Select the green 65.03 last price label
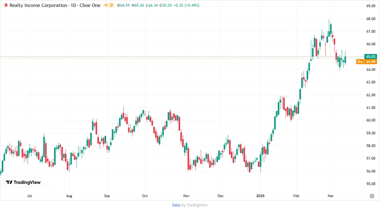The image size is (380, 210). click(371, 57)
